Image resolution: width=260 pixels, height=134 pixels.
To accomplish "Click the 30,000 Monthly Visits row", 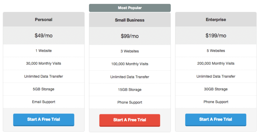I will pyautogui.click(x=44, y=64).
